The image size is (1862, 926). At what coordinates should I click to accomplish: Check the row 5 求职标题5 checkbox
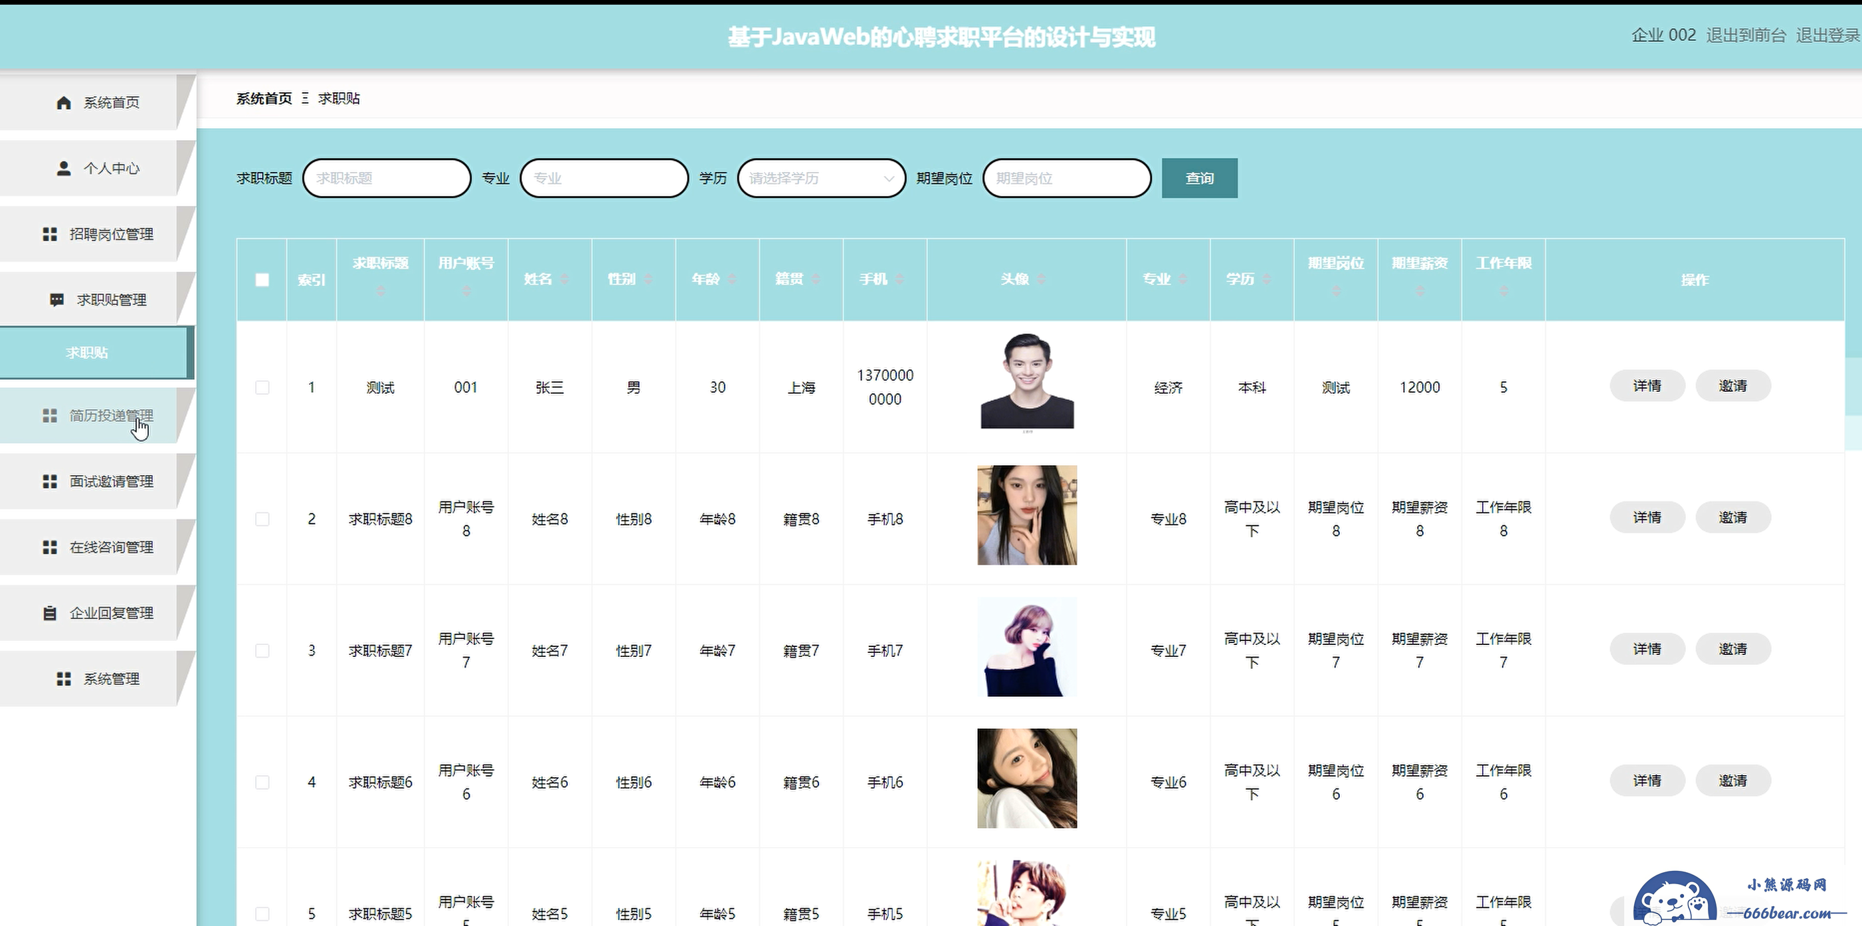point(262,914)
